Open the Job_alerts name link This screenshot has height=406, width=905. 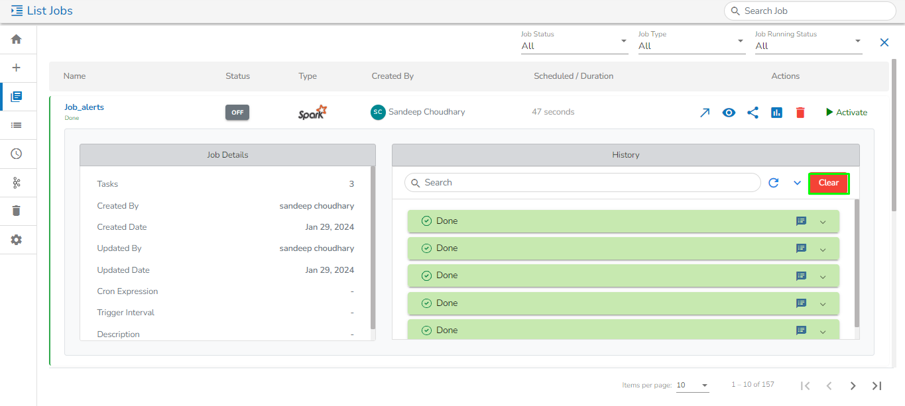[84, 107]
